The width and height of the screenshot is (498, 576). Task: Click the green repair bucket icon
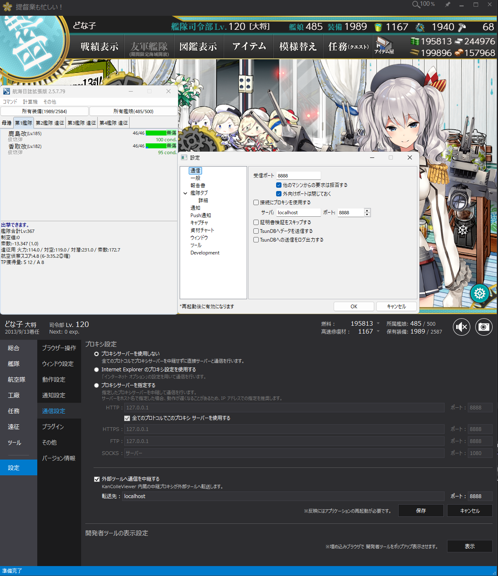pos(378,27)
